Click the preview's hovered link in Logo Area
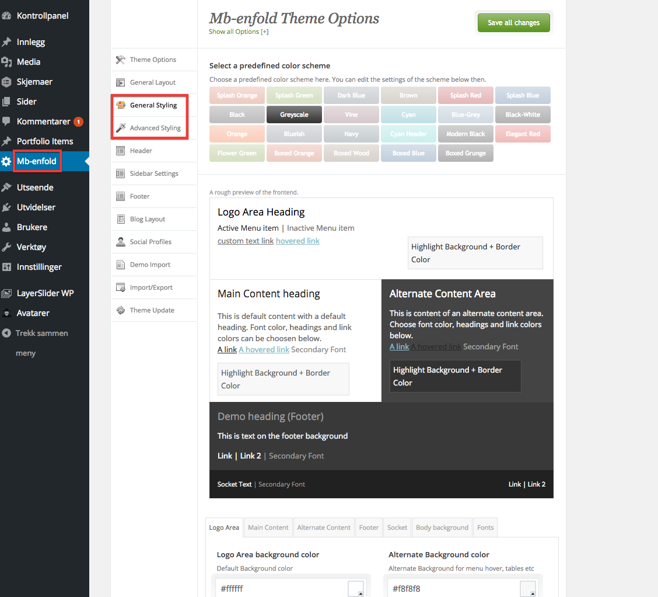The image size is (658, 597). (x=297, y=241)
